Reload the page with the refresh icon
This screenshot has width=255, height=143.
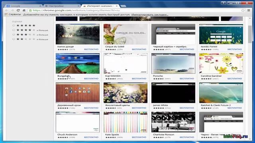click(18, 10)
